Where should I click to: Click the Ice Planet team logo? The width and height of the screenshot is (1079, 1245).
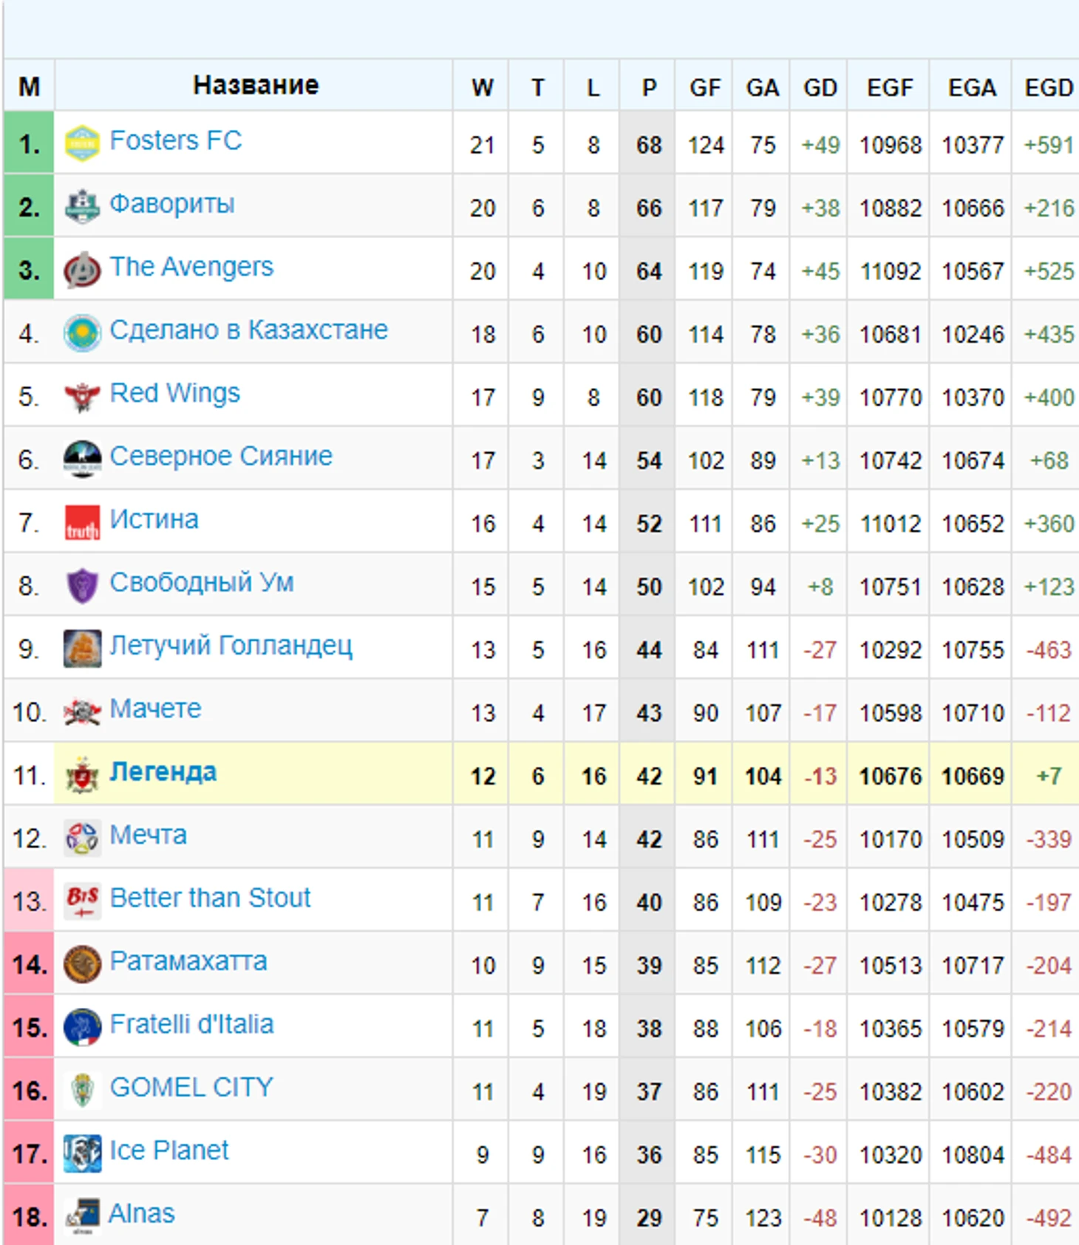coord(82,1153)
